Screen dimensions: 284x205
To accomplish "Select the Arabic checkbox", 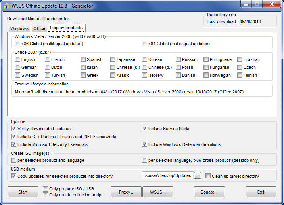I will click(113, 75).
